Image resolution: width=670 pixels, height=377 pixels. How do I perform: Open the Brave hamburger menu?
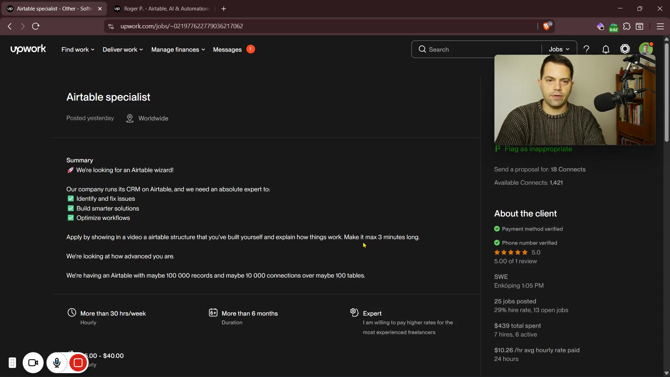pos(660,27)
